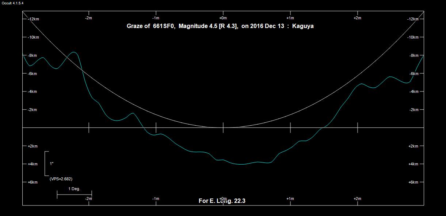Click the "For E. Long. 22.3" caption

coord(222,201)
